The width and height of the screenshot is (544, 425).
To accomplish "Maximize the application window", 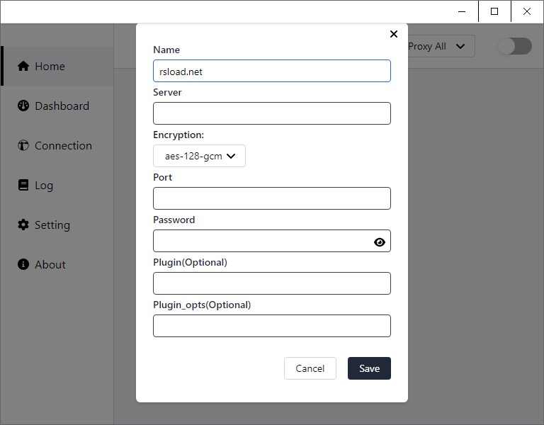I will (x=494, y=11).
